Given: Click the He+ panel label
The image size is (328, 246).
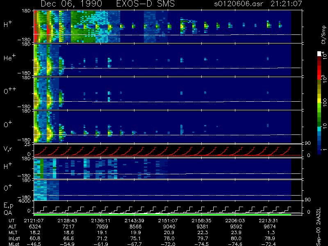Looking at the screenshot, I should pyautogui.click(x=9, y=58).
